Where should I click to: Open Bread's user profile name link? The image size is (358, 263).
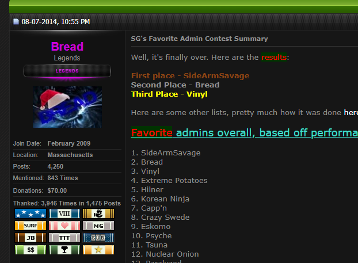point(67,47)
